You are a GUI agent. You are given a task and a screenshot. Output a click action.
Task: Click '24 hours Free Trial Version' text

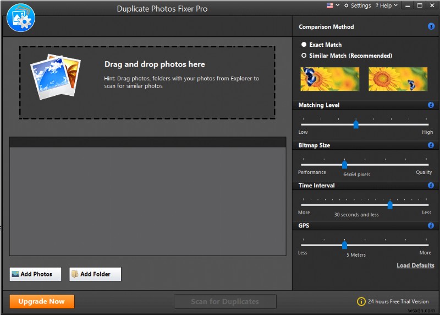(398, 301)
